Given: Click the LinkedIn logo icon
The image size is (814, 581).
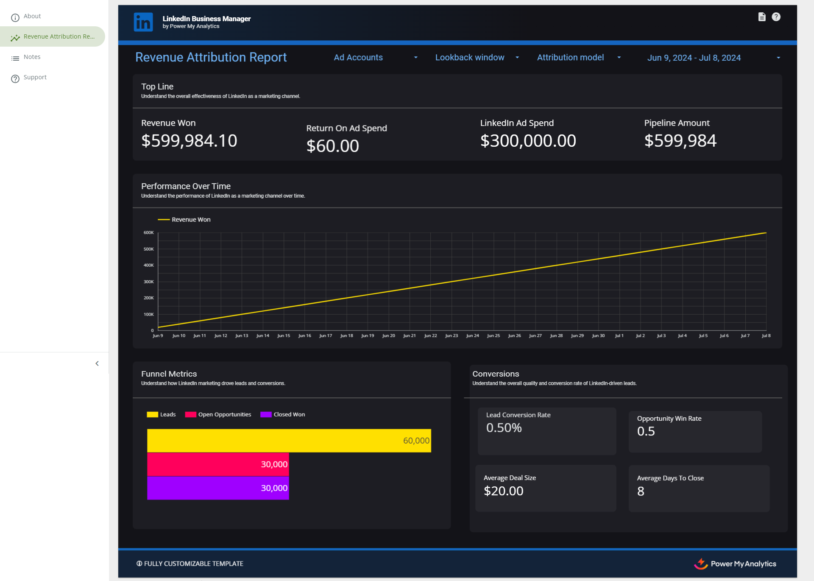Looking at the screenshot, I should pos(143,22).
